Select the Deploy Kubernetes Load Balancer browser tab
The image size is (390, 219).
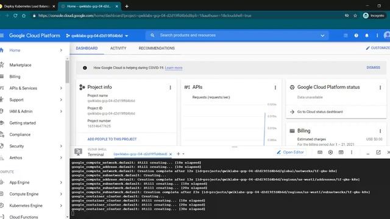[27, 6]
